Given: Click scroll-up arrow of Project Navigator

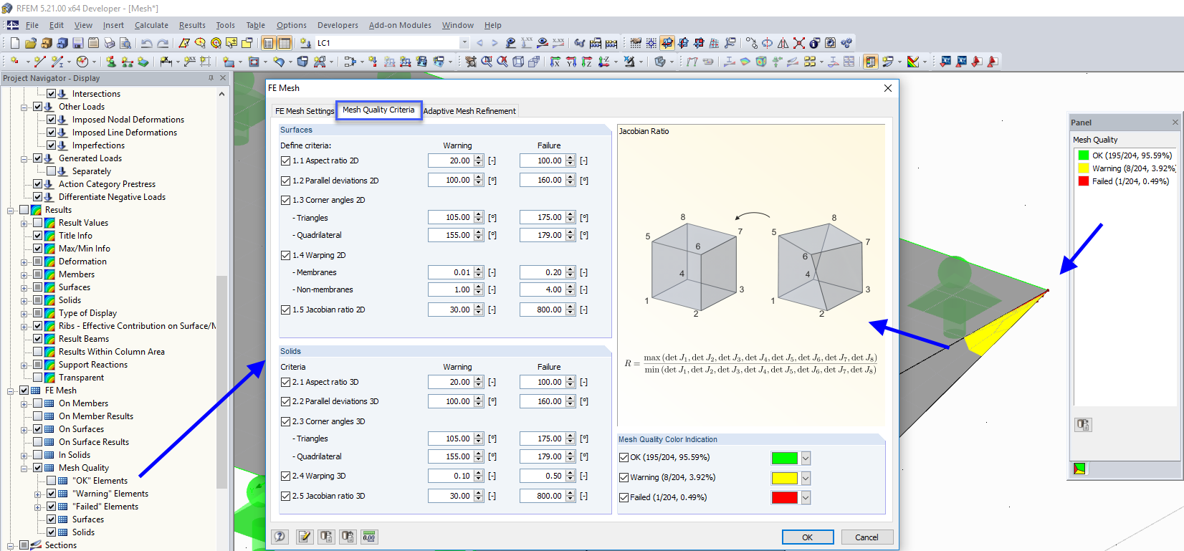Looking at the screenshot, I should click(221, 94).
